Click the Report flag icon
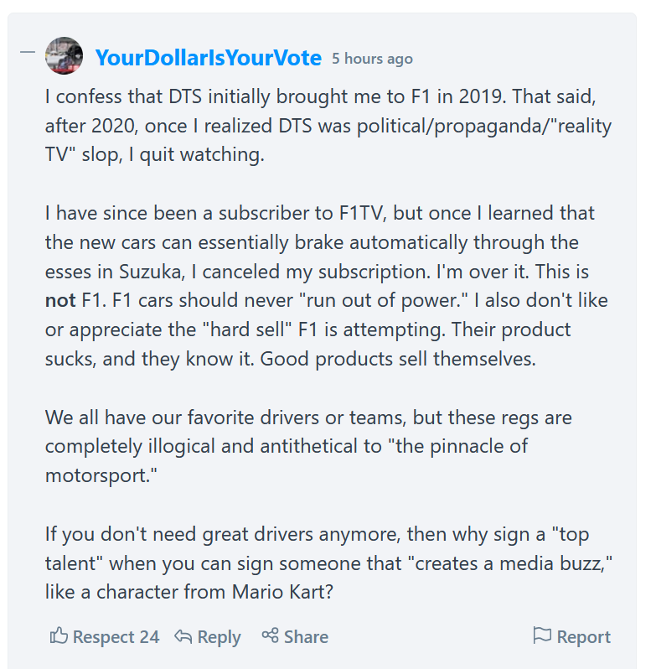 [542, 636]
